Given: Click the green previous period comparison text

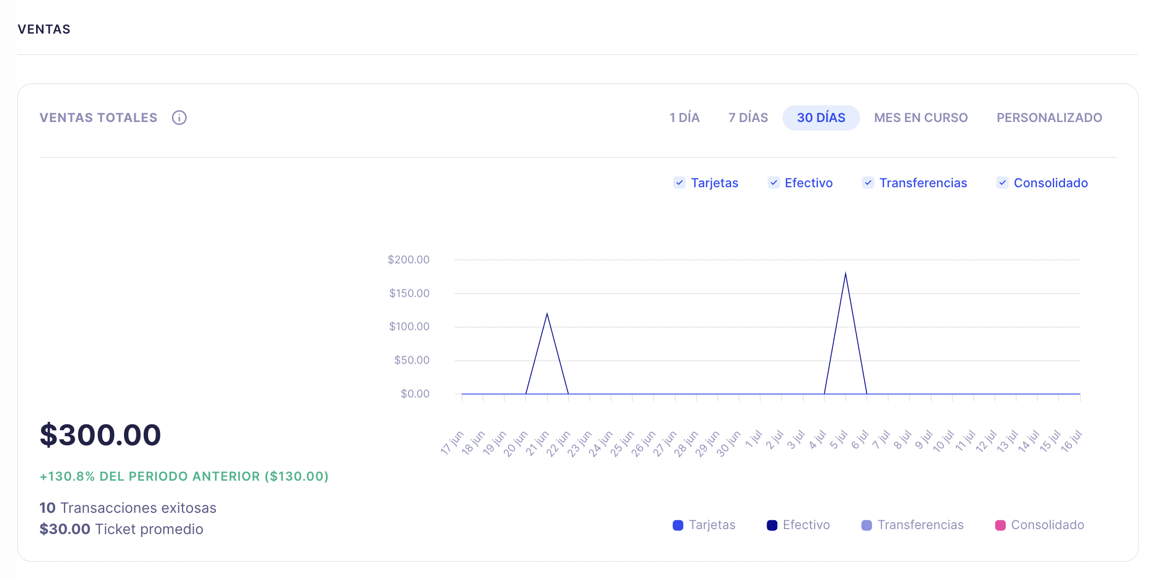Looking at the screenshot, I should pyautogui.click(x=184, y=476).
